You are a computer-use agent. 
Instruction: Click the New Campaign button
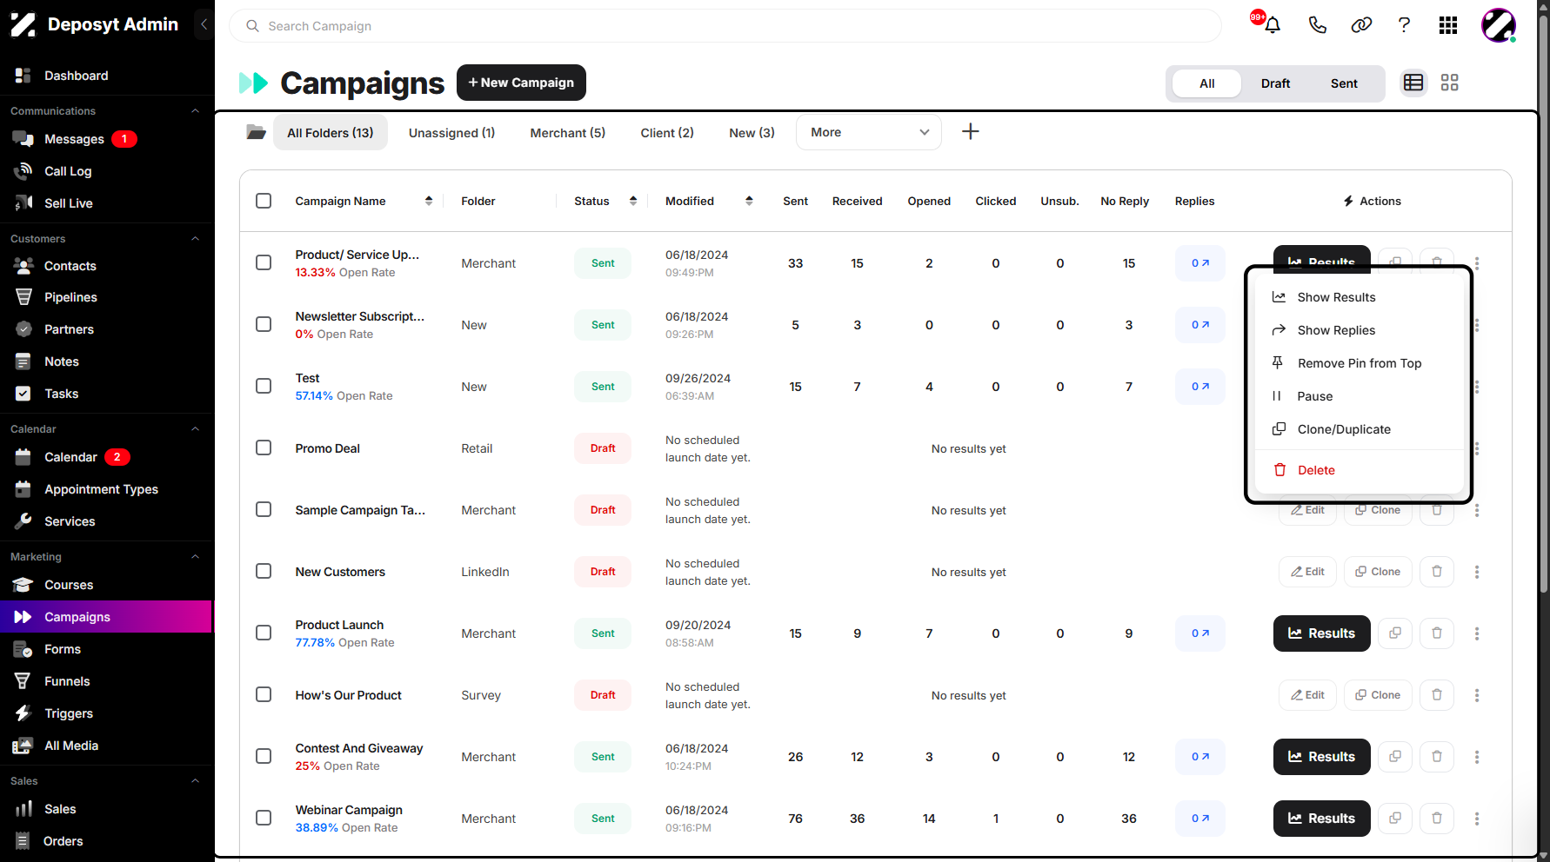pyautogui.click(x=521, y=83)
